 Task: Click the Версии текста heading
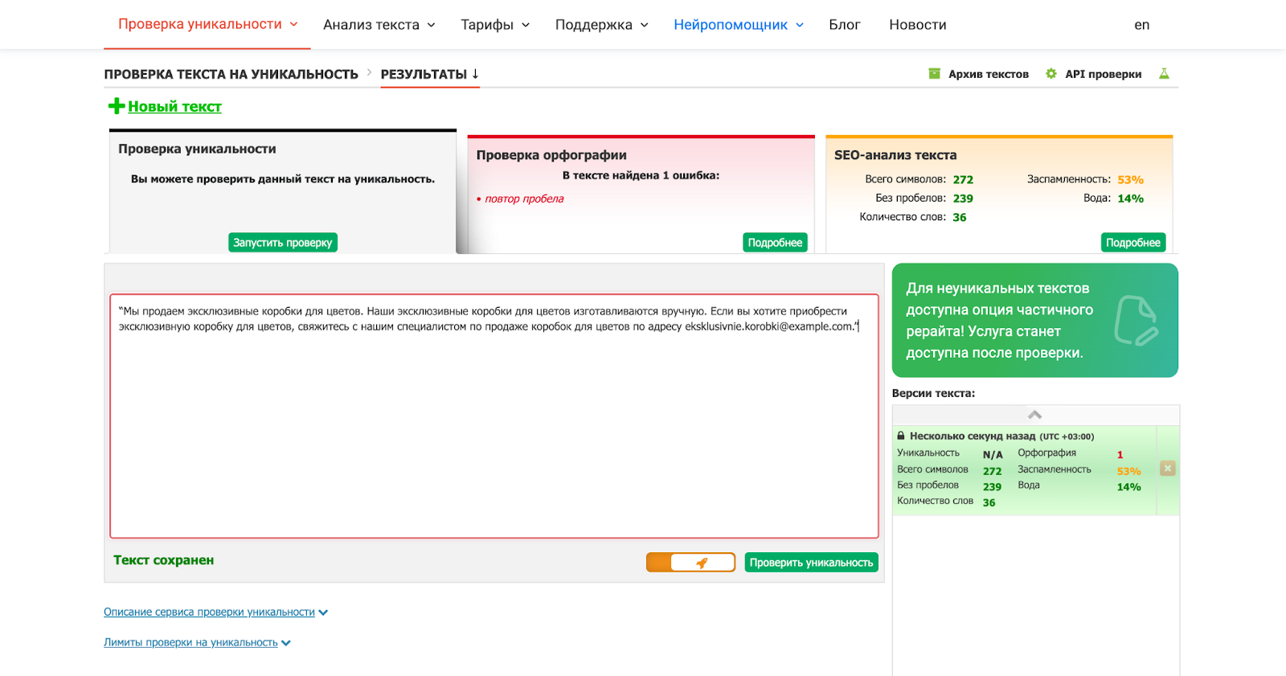(933, 393)
